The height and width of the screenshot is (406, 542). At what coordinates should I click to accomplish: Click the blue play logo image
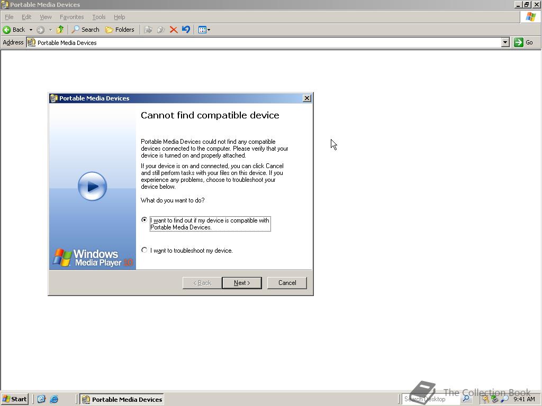pos(92,186)
